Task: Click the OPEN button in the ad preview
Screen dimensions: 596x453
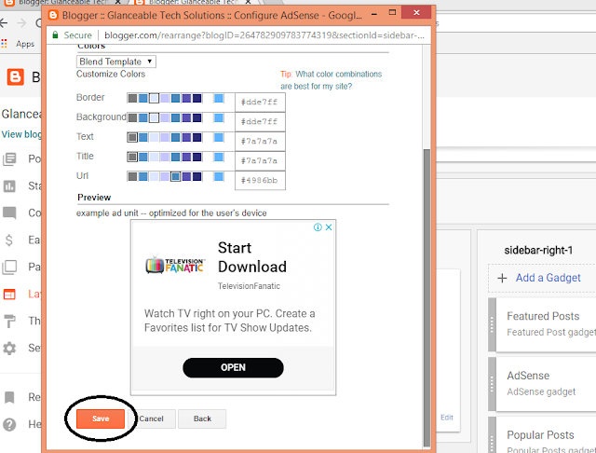Action: point(233,367)
